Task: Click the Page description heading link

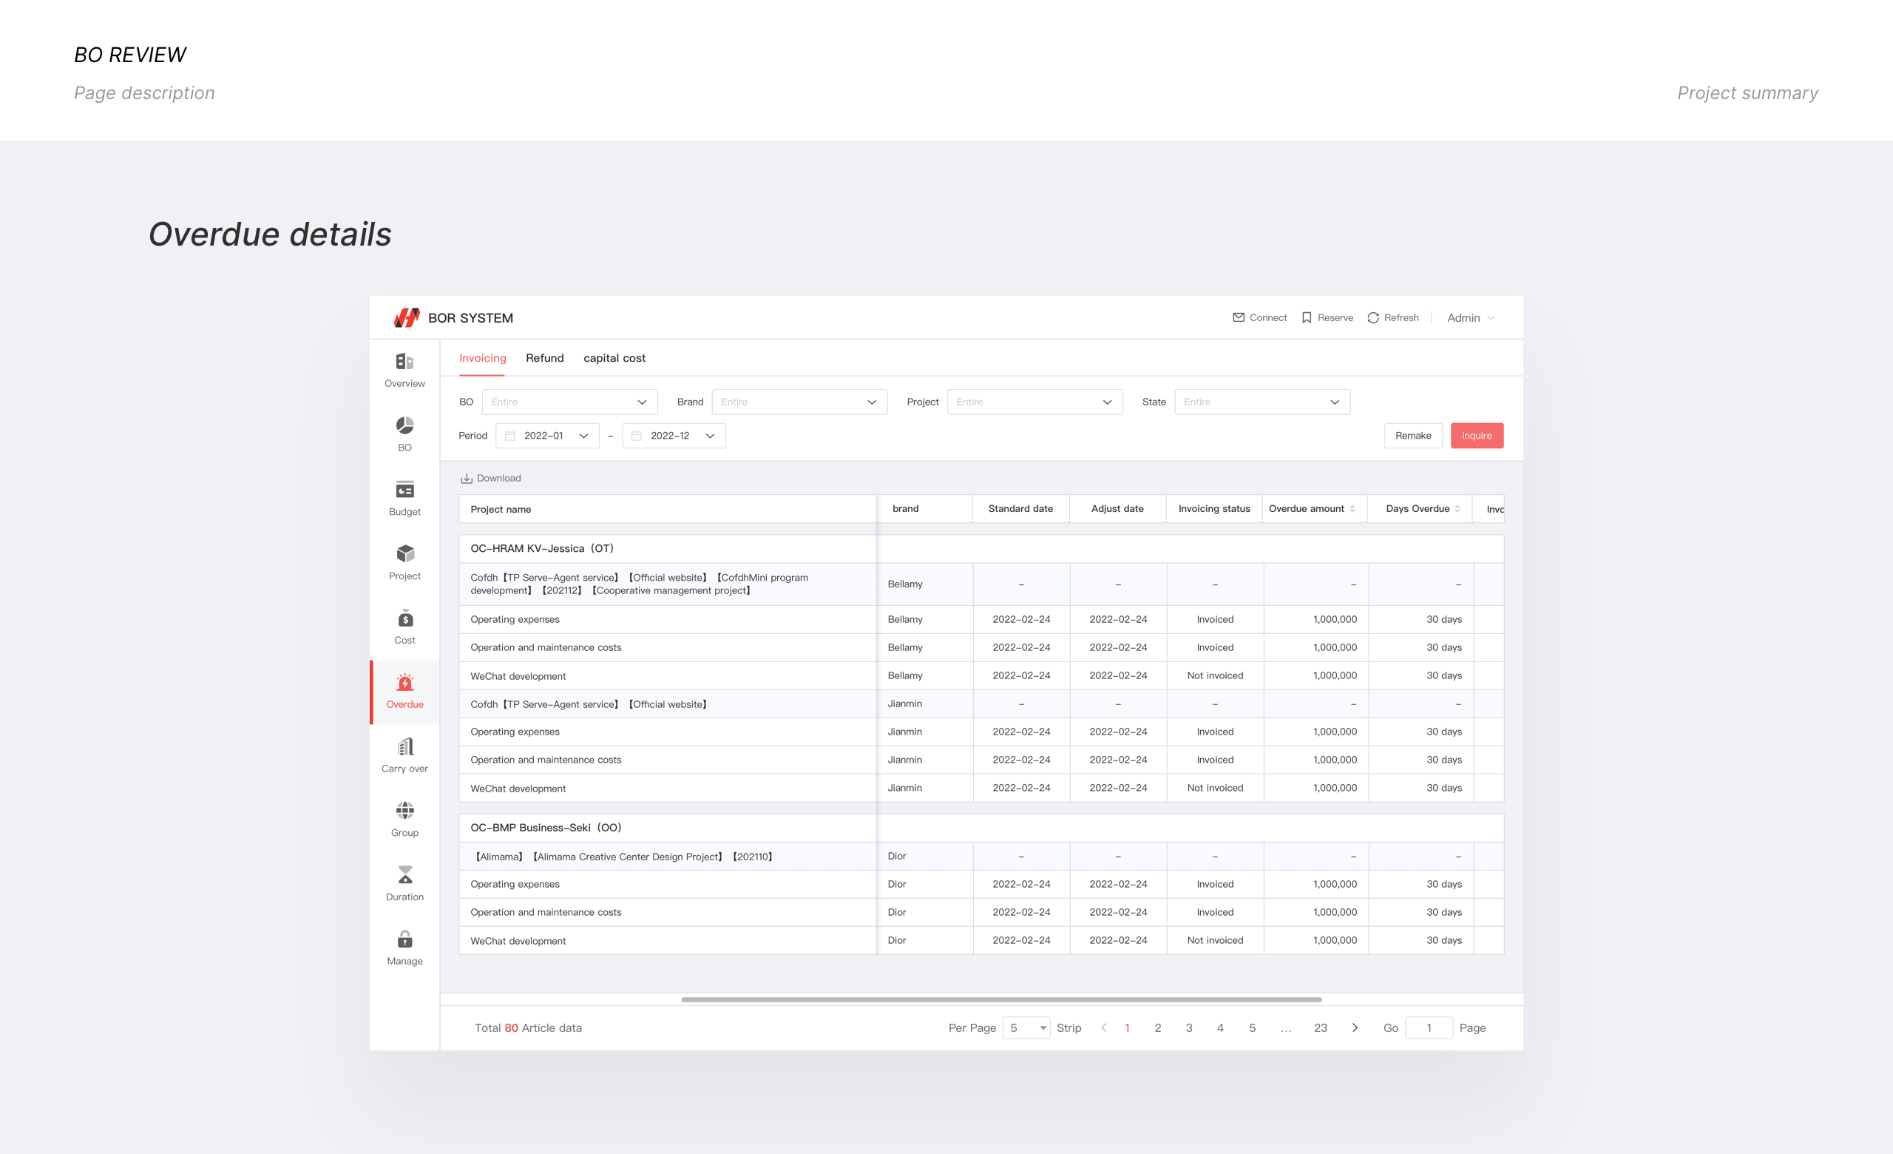Action: (x=144, y=93)
